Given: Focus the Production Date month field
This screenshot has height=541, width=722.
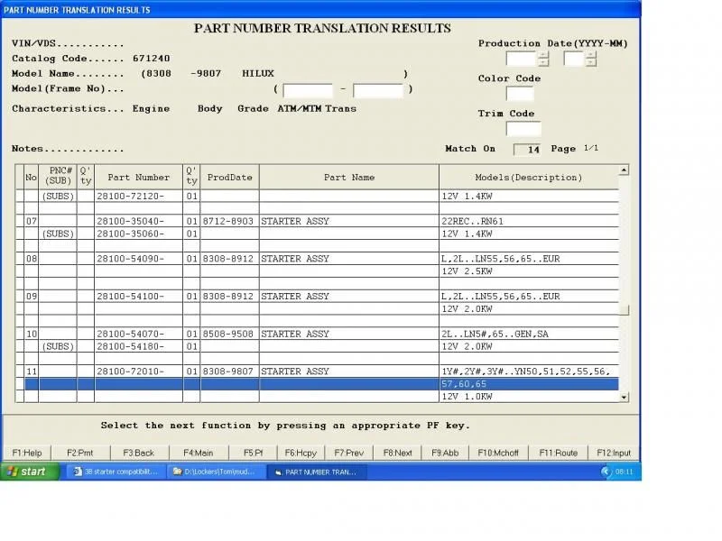Looking at the screenshot, I should (574, 59).
